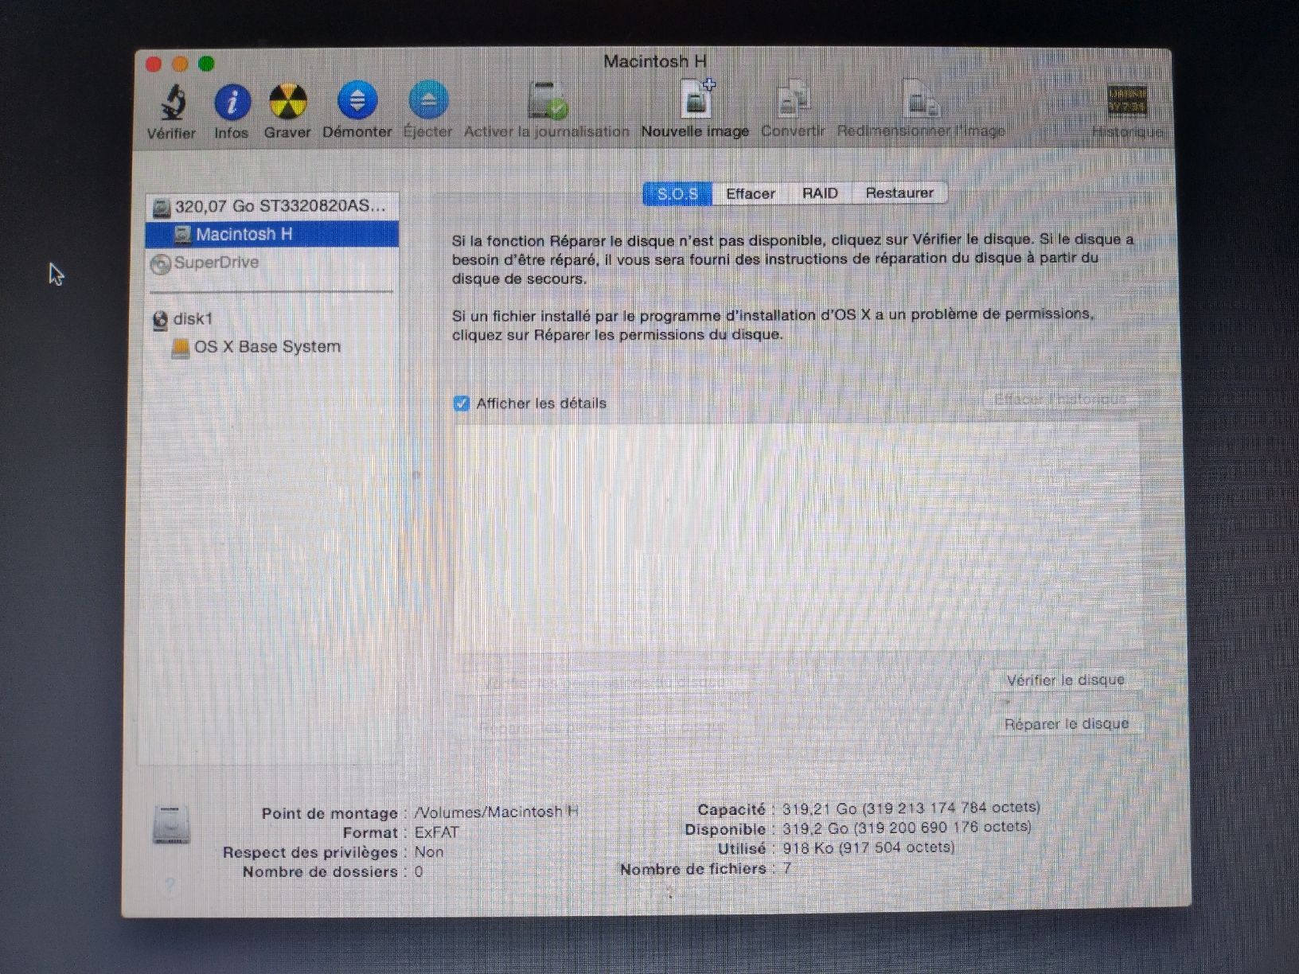Screen dimensions: 1299x974
Task: Toggle the Afficher les détails checkbox
Action: point(462,403)
